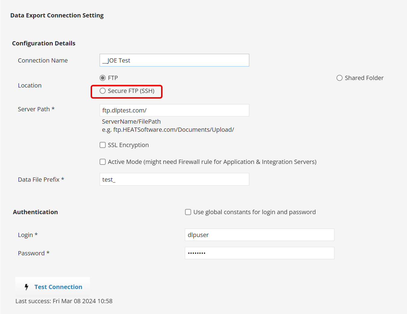The height and width of the screenshot is (314, 407).
Task: Click the Shared Folder label text
Action: [x=364, y=78]
